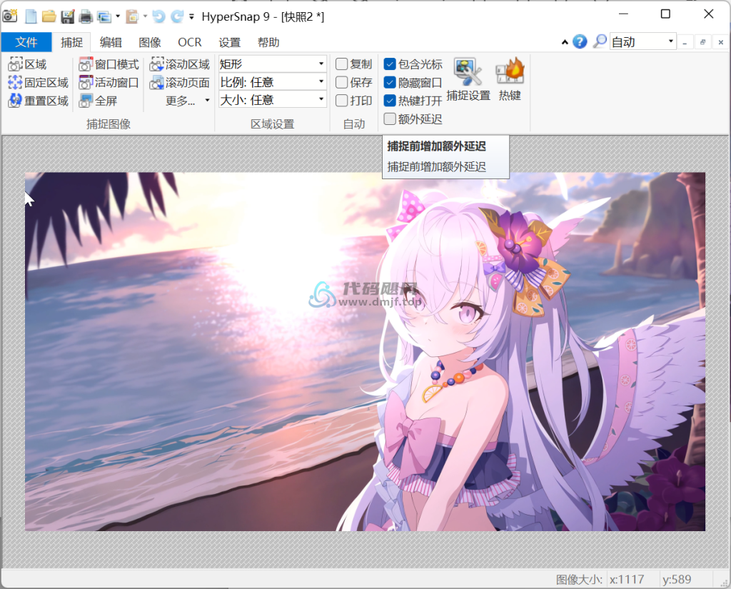Capture a 滚动页面 scrolling page
Image resolution: width=731 pixels, height=589 pixels.
180,83
